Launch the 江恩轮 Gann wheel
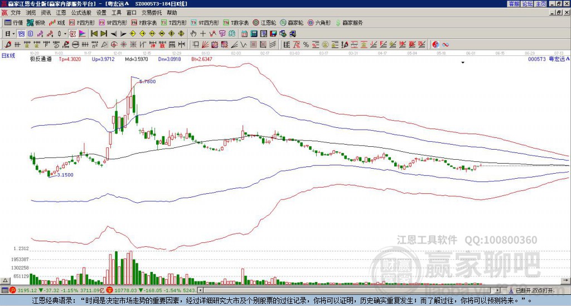Screen dimensions: 571x306 click(x=264, y=22)
